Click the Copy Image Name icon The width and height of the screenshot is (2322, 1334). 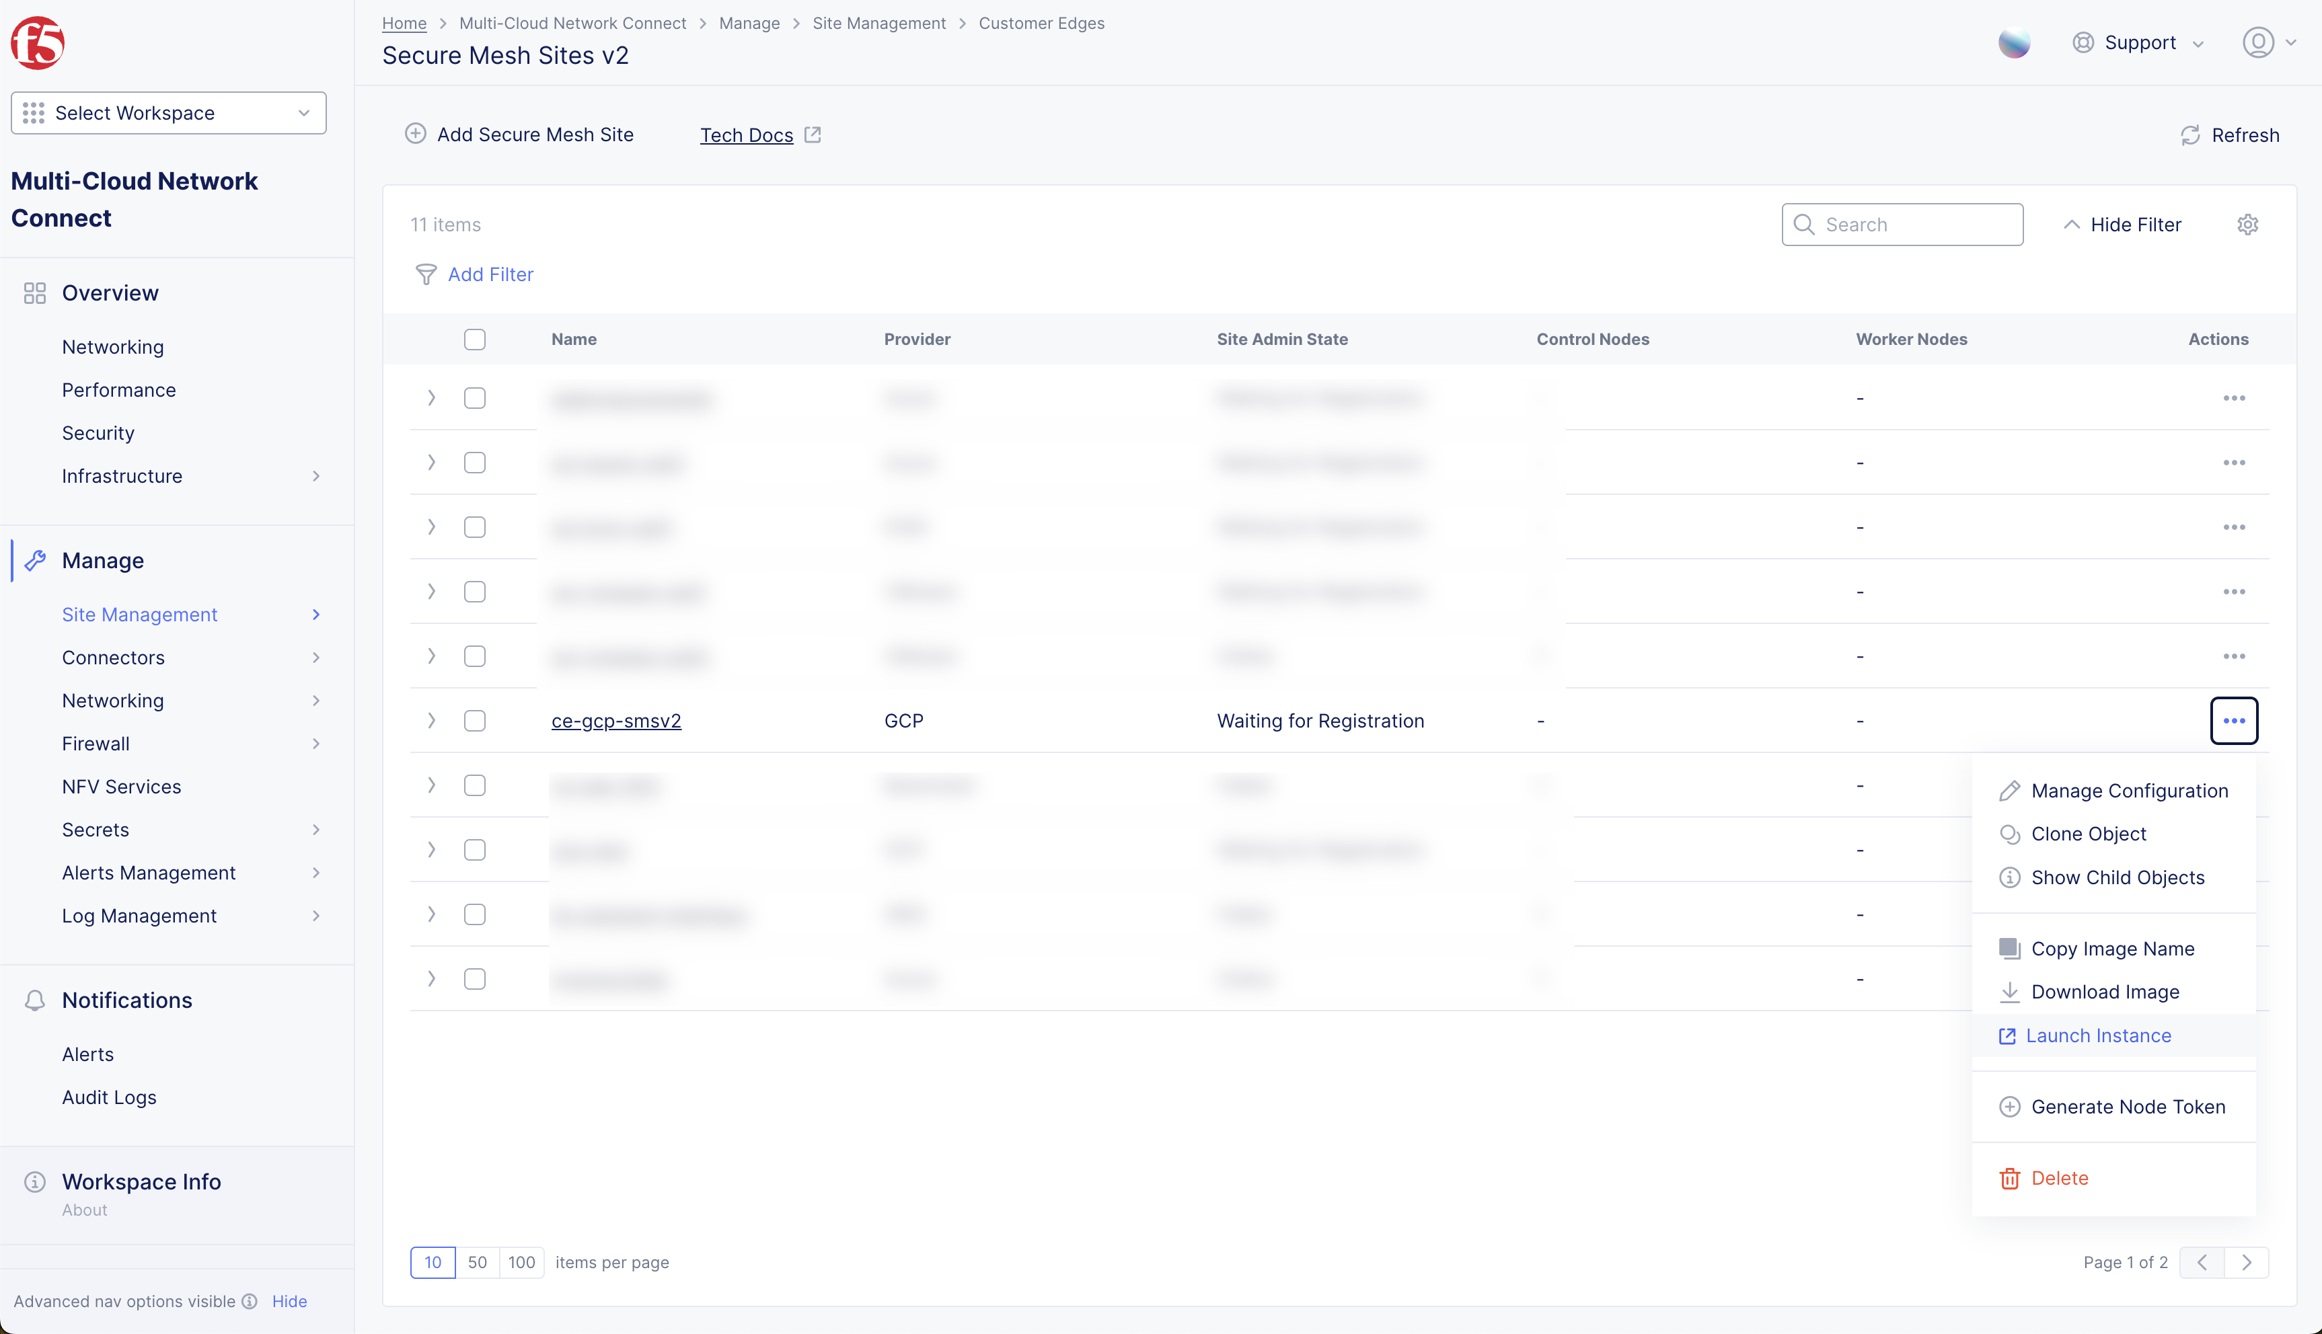(x=2009, y=948)
